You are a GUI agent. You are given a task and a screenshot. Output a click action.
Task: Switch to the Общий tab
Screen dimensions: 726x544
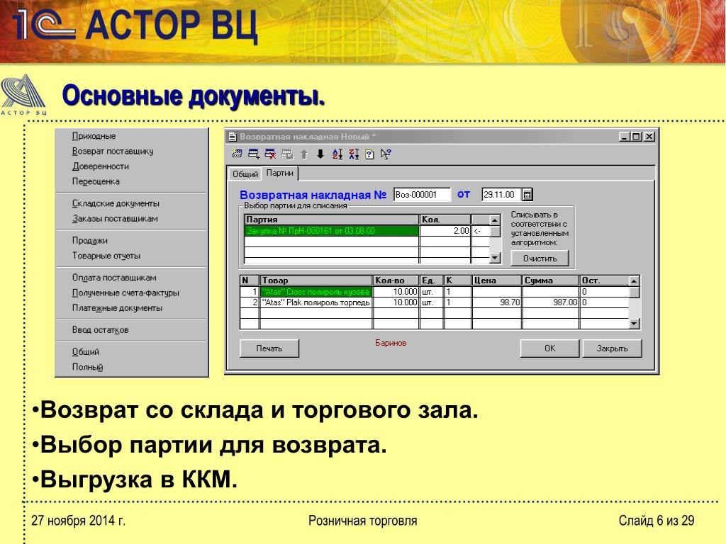click(245, 174)
